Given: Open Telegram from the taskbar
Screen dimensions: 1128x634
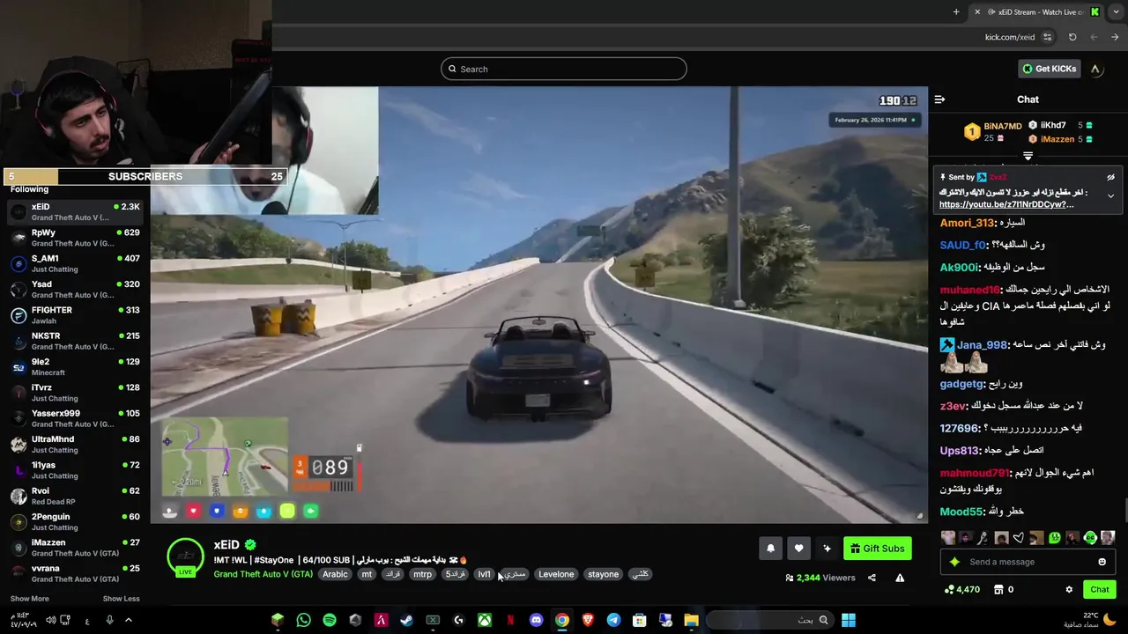Looking at the screenshot, I should (613, 620).
